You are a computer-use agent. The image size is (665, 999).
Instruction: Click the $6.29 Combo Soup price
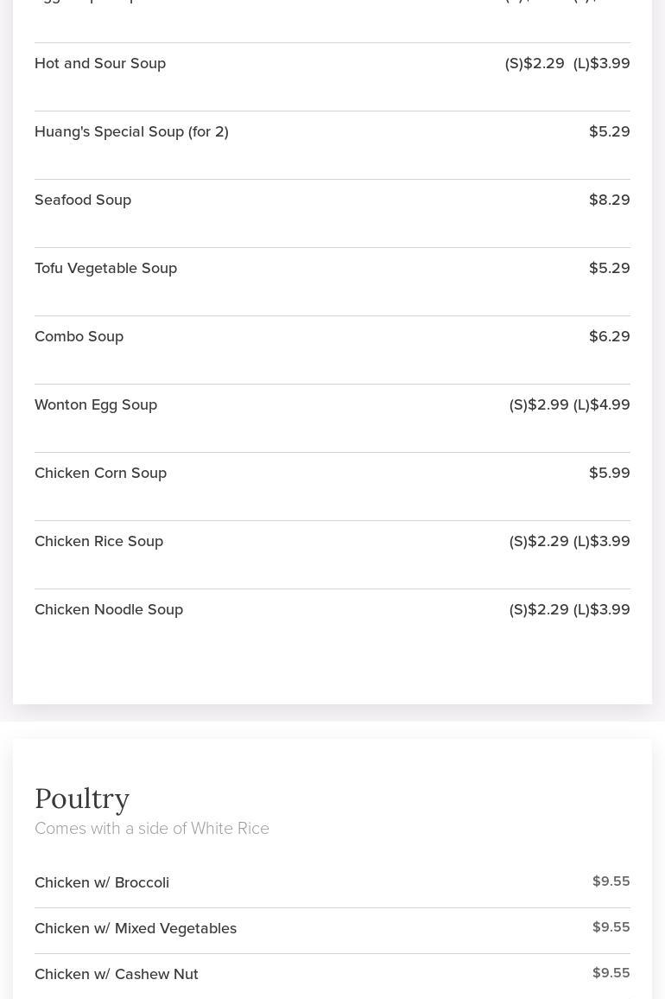pyautogui.click(x=609, y=336)
